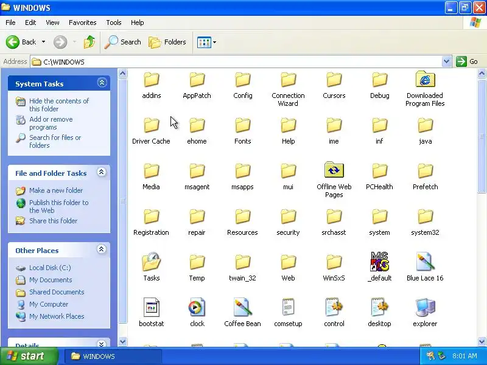Open the Tools menu

point(114,23)
